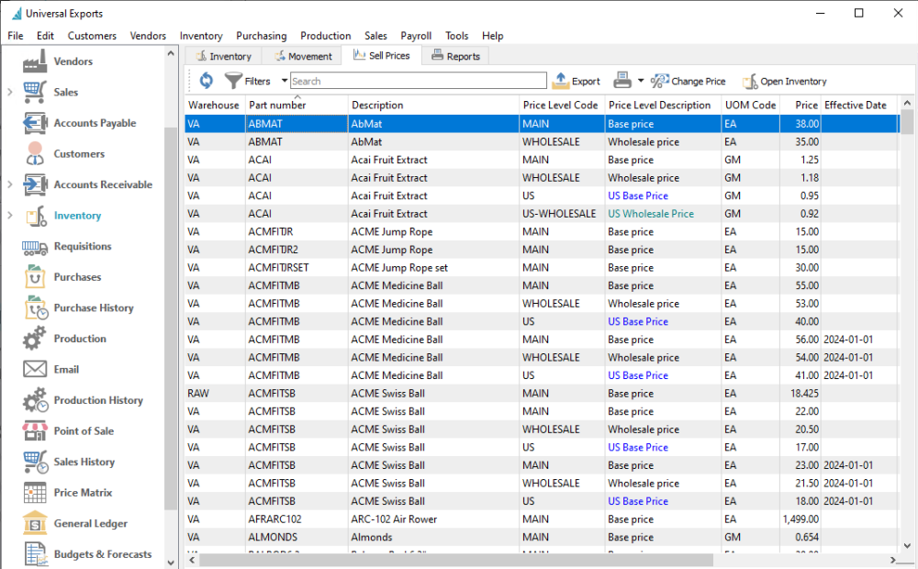
Task: Click the Change Price button
Action: click(x=688, y=81)
